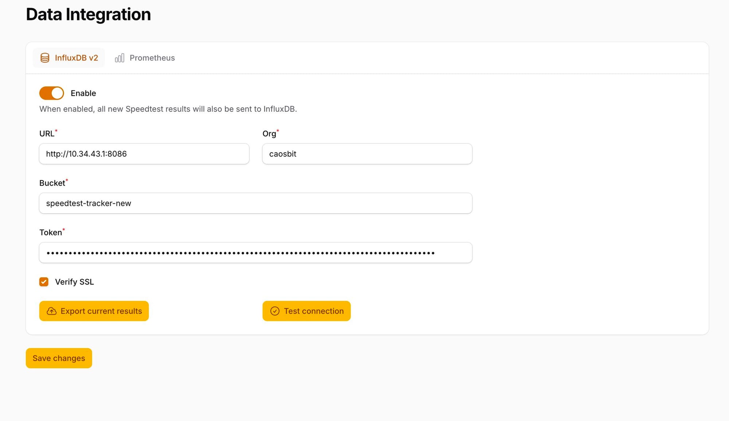Screen dimensions: 729x421
Task: Click the circled checkmark icon on Test connection
Action: click(275, 311)
